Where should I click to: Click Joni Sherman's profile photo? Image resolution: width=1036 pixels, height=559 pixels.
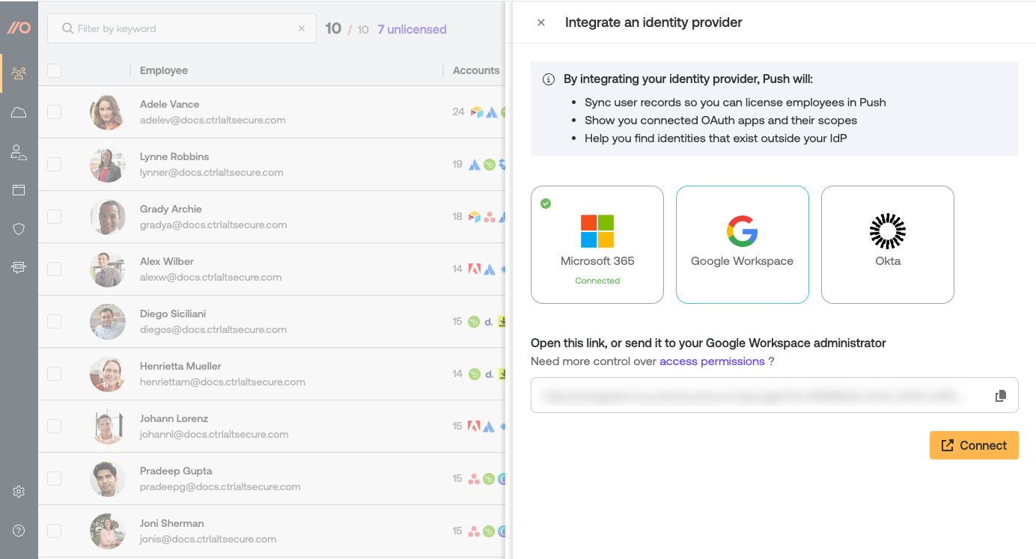tap(107, 531)
